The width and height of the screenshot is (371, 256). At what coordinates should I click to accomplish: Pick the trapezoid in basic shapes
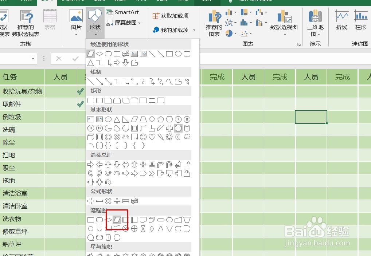pos(143,119)
